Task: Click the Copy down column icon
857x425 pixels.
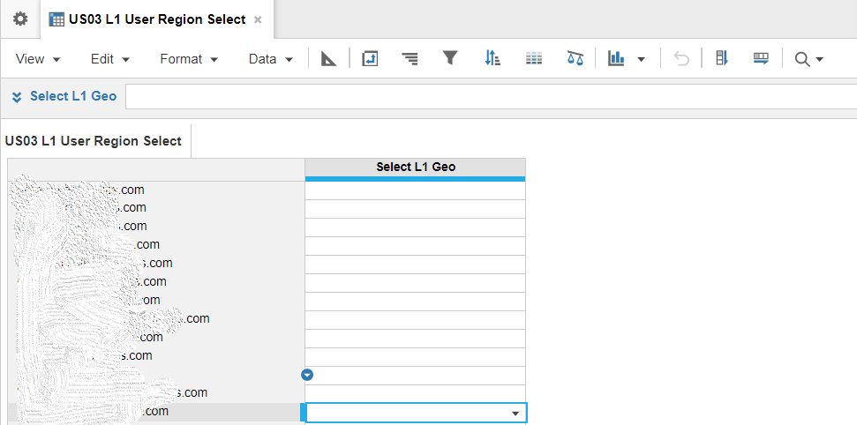Action: click(x=722, y=58)
